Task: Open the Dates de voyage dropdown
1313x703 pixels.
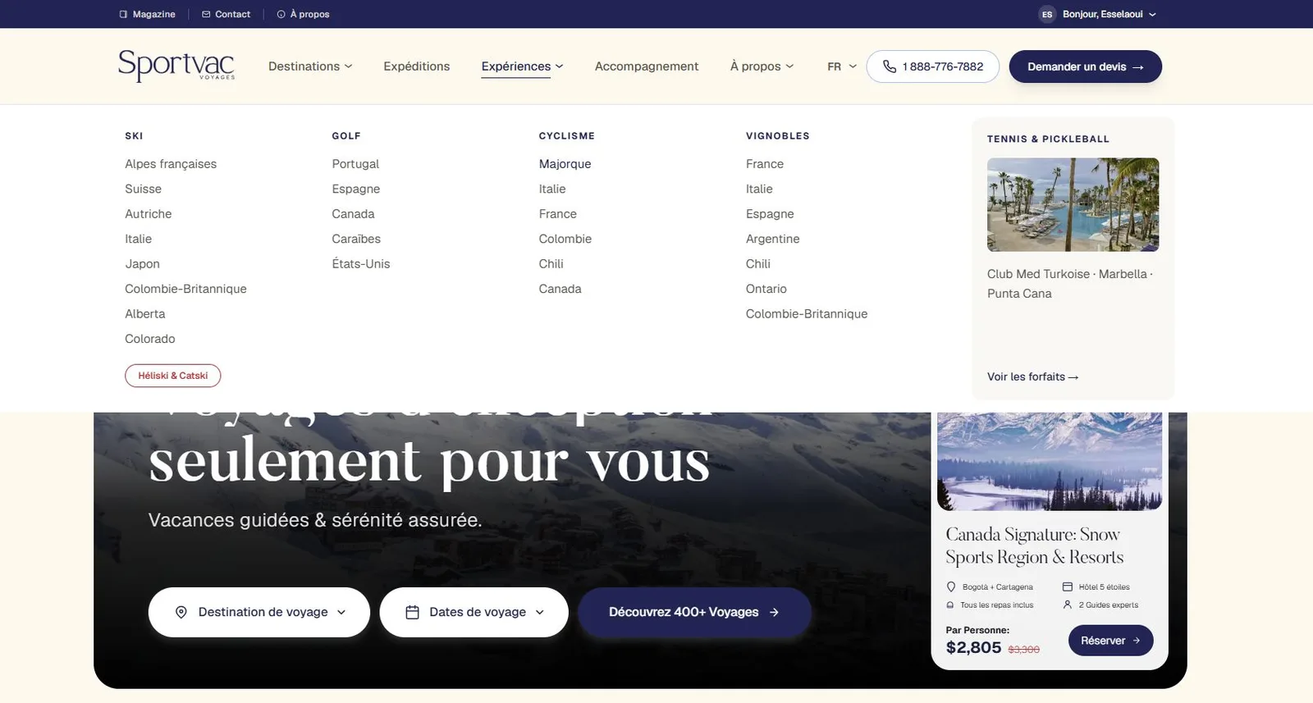Action: coord(474,612)
